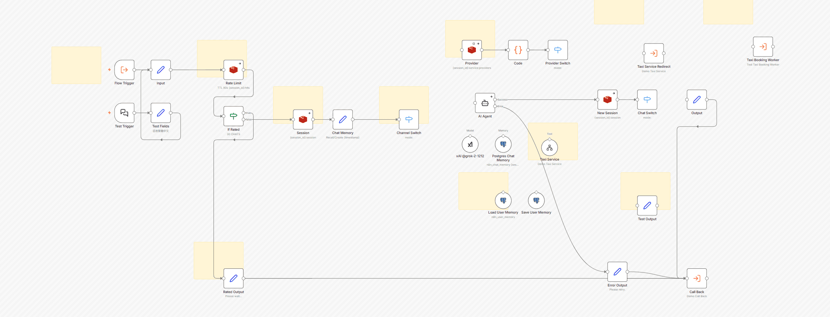Image resolution: width=830 pixels, height=317 pixels.
Task: Select the Flow Trigger node
Action: click(x=124, y=70)
